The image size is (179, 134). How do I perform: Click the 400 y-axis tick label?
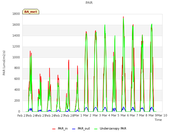coord(17,90)
